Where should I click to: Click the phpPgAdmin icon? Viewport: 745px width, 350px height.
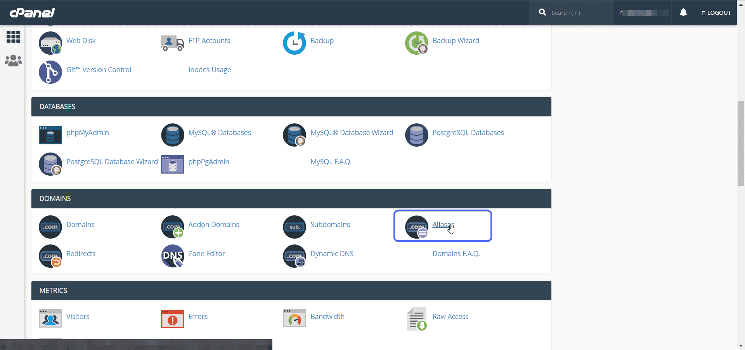coord(173,165)
